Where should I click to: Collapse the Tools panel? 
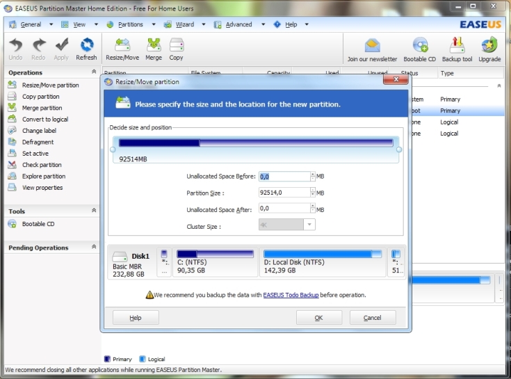[x=94, y=210]
